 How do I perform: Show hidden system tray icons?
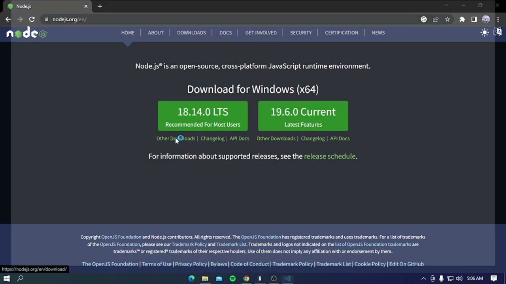click(423, 278)
